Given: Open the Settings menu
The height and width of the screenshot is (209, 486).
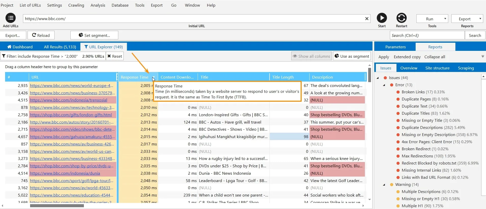Looking at the screenshot, I should [x=54, y=5].
